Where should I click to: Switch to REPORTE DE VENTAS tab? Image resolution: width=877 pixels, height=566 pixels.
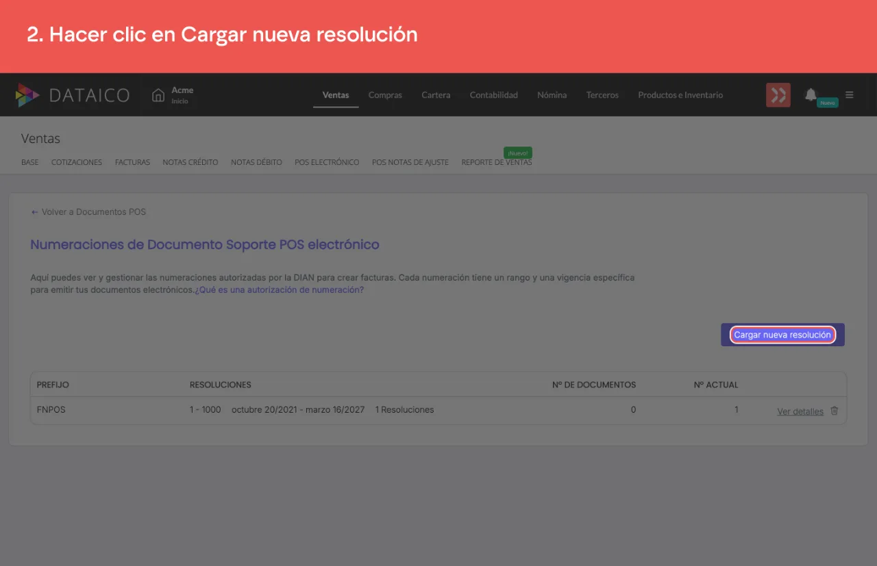(497, 162)
